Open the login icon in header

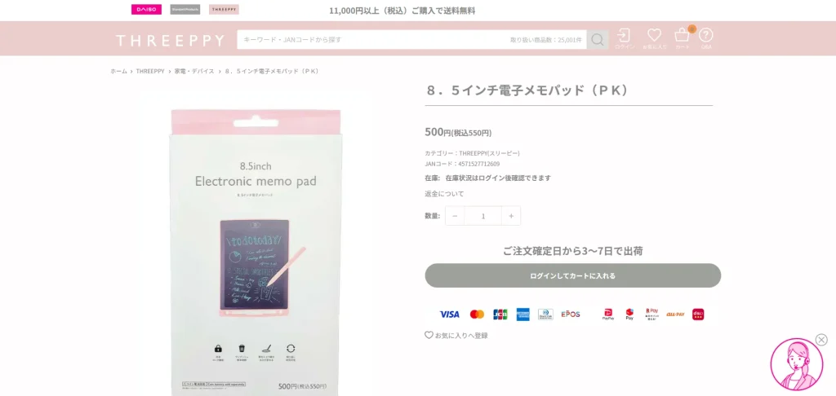pyautogui.click(x=624, y=39)
